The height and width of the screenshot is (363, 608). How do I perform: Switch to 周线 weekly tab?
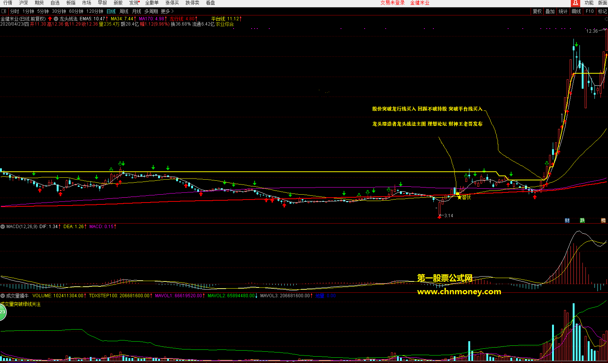click(124, 11)
